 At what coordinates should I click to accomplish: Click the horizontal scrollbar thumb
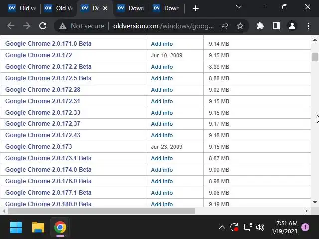click(x=102, y=211)
